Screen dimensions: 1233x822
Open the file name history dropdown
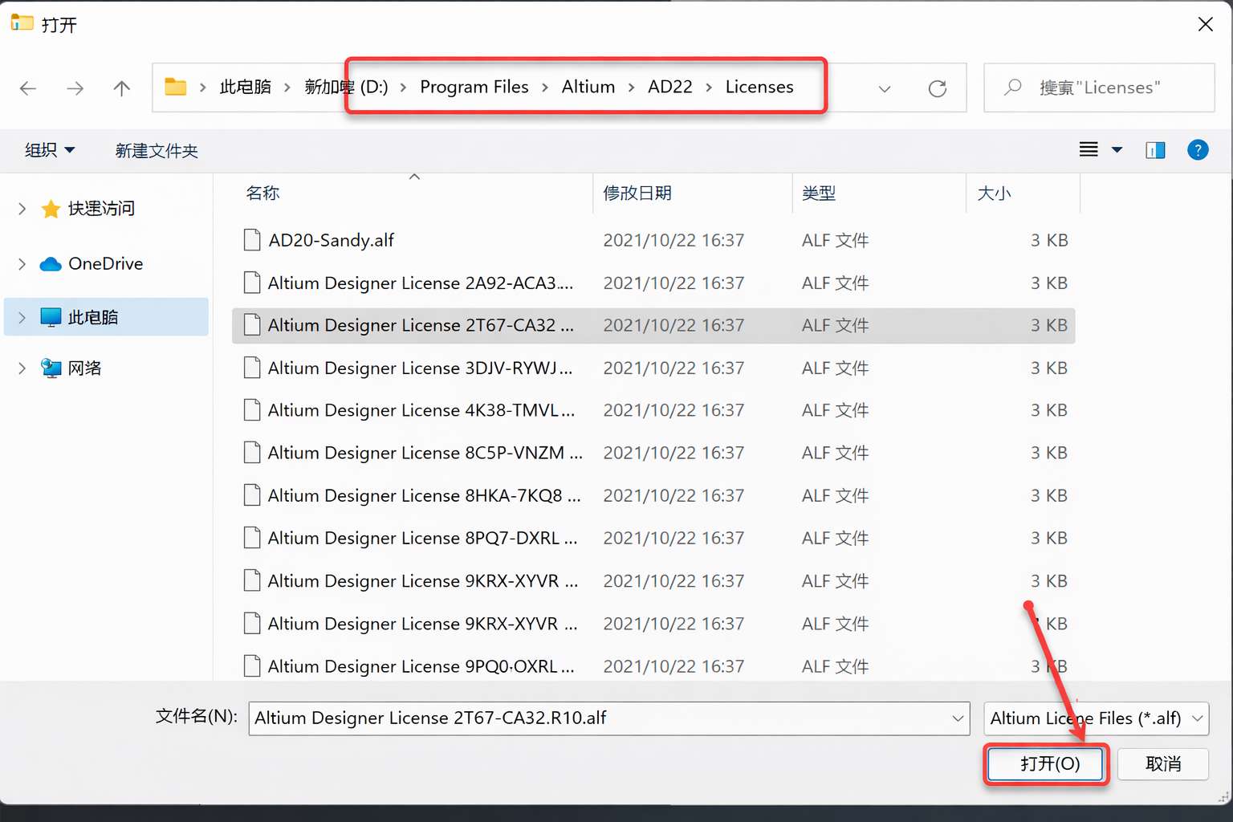coord(958,718)
